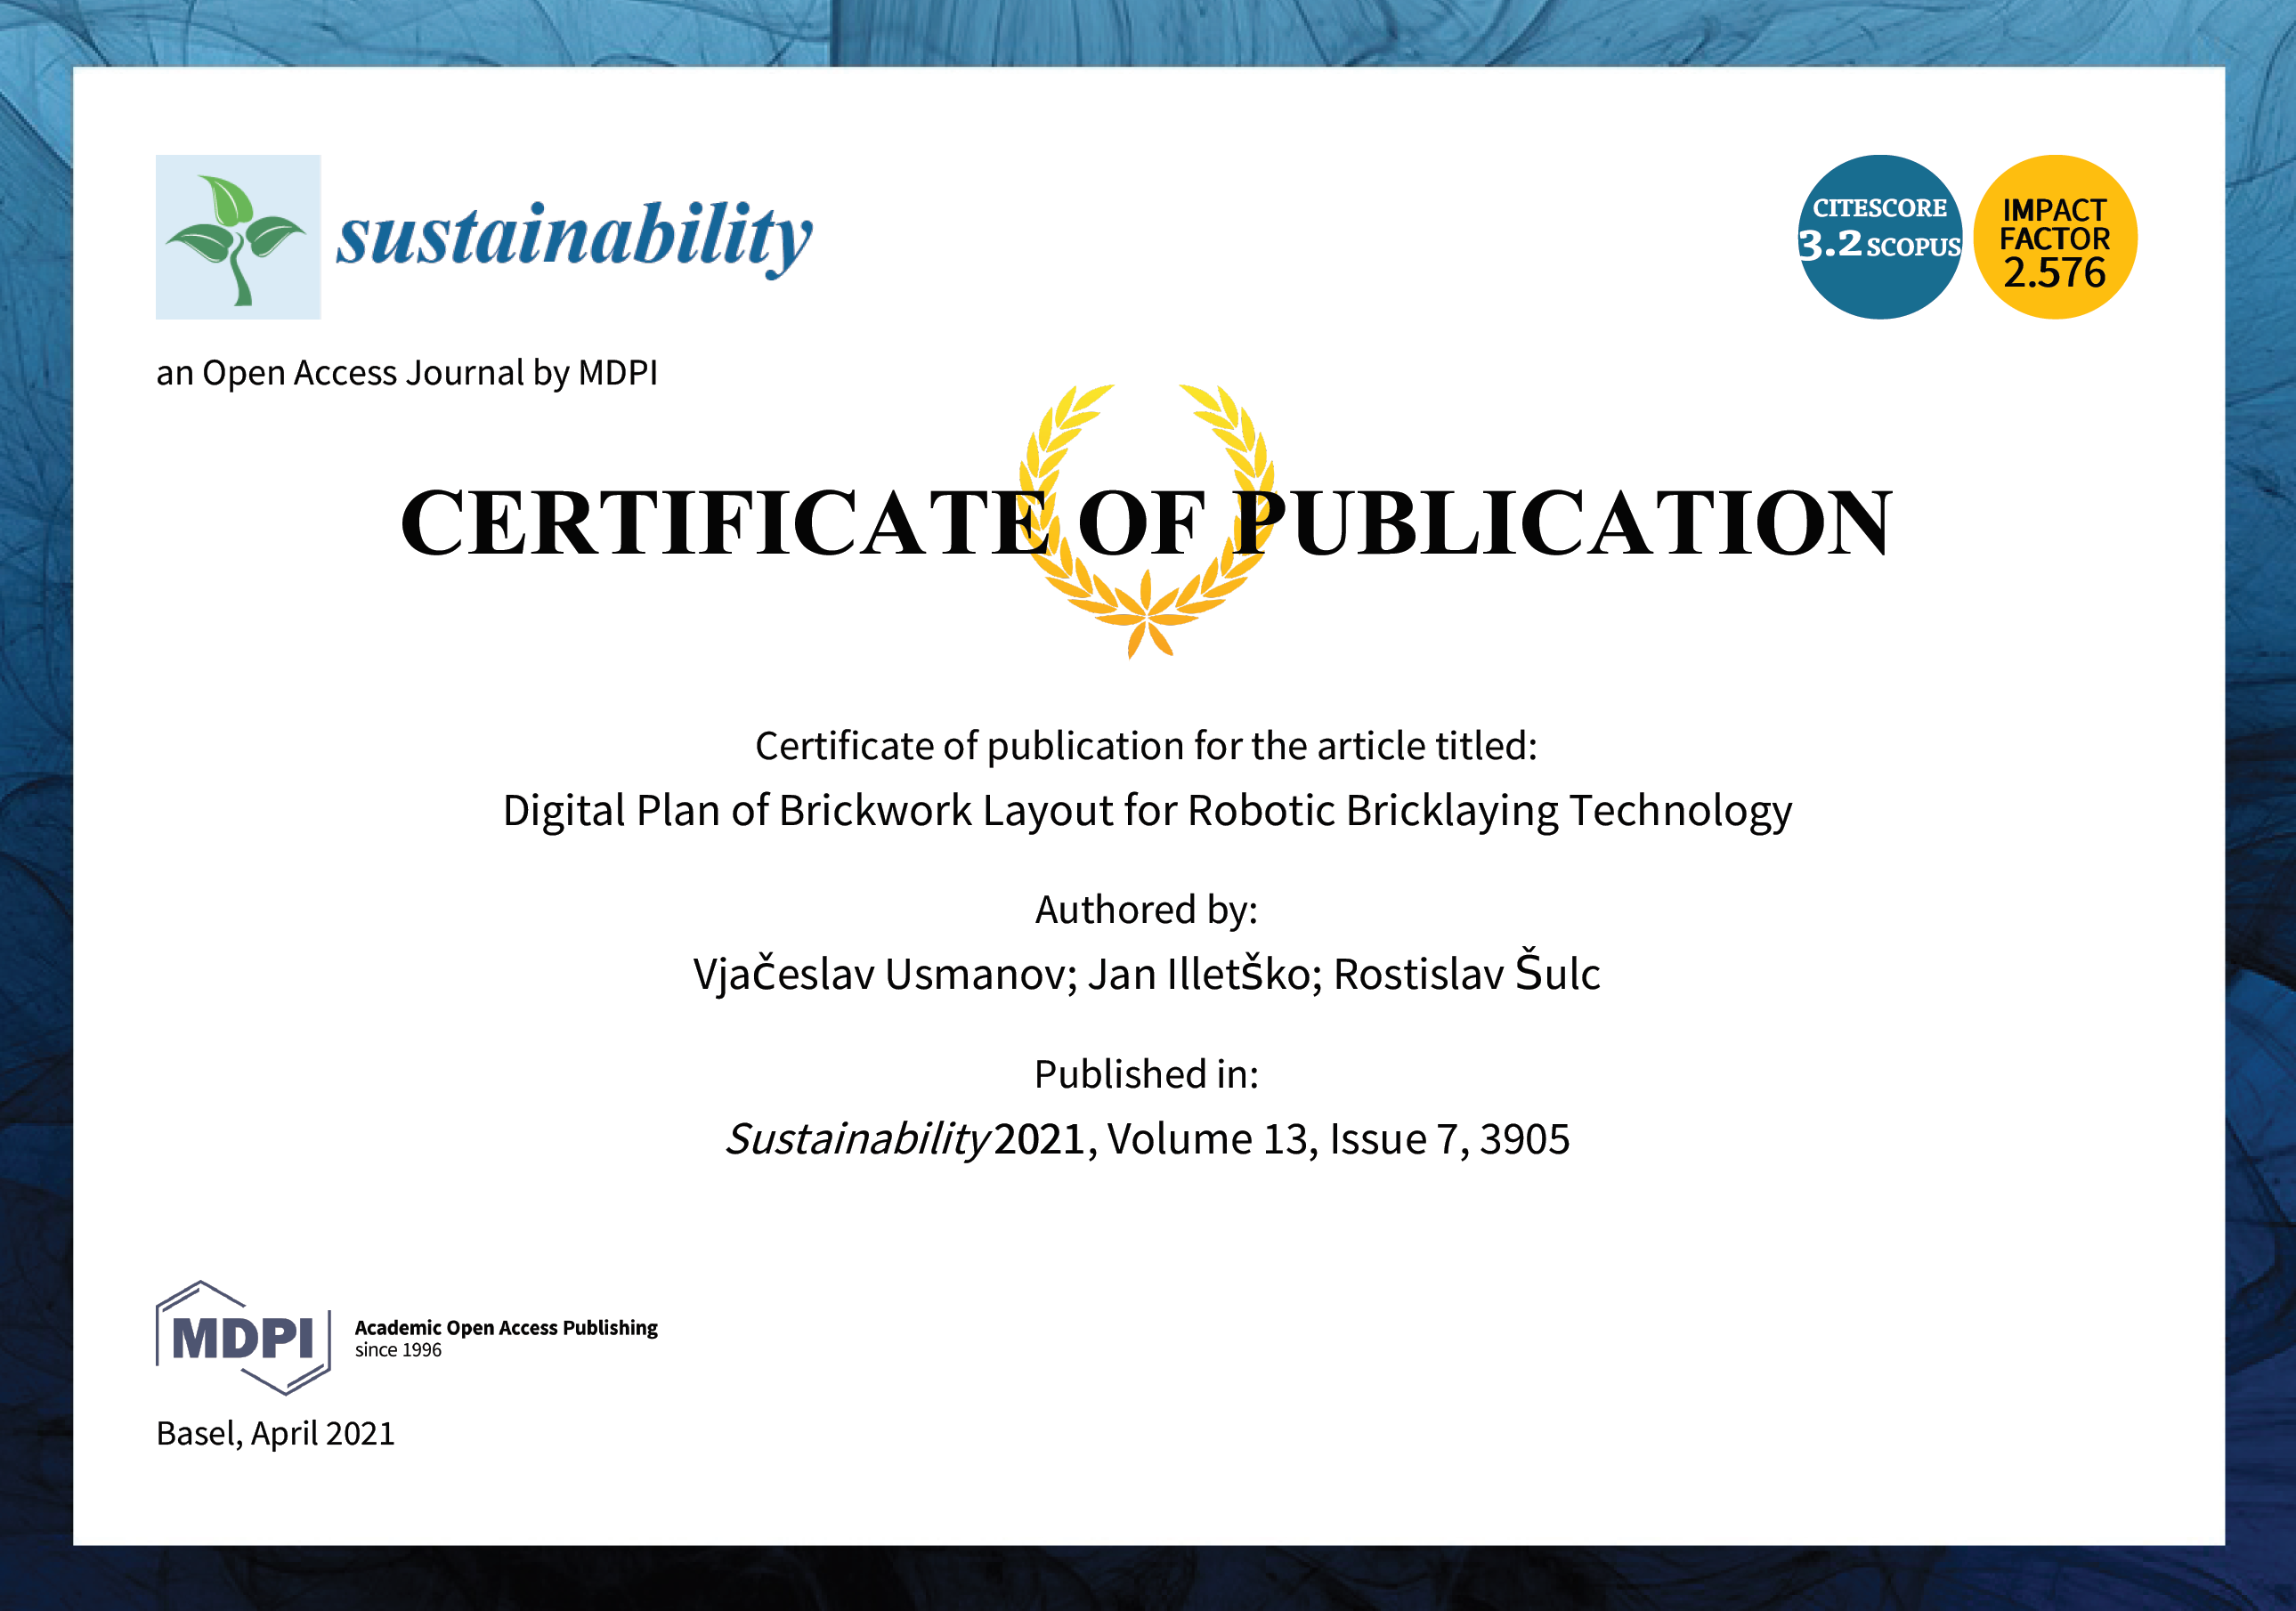Click the CiteScore 3.2 Scopus badge

pyautogui.click(x=1880, y=237)
